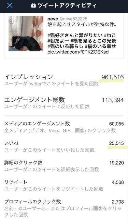Select the 詳細のクリック数 row

[64, 166]
